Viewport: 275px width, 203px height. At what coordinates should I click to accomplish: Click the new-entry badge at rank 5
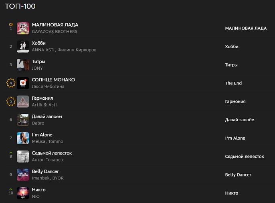[11, 102]
